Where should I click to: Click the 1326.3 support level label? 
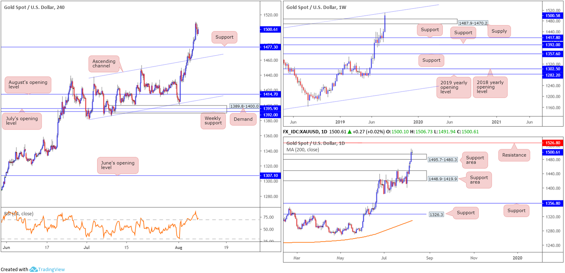tap(436, 215)
